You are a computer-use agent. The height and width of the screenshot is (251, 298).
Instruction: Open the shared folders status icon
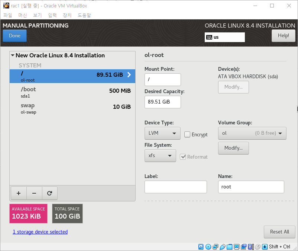tap(229, 247)
